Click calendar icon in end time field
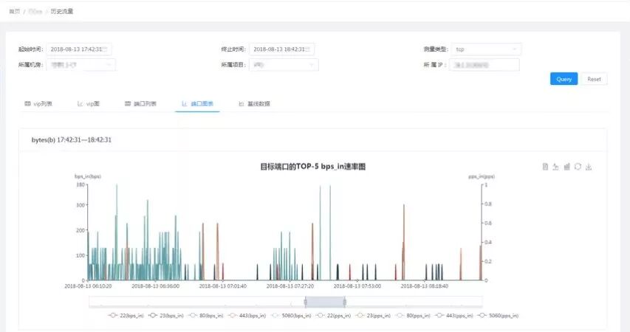This screenshot has height=332, width=630. click(x=308, y=49)
